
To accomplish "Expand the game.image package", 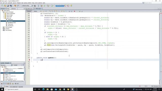I will point(4,15).
